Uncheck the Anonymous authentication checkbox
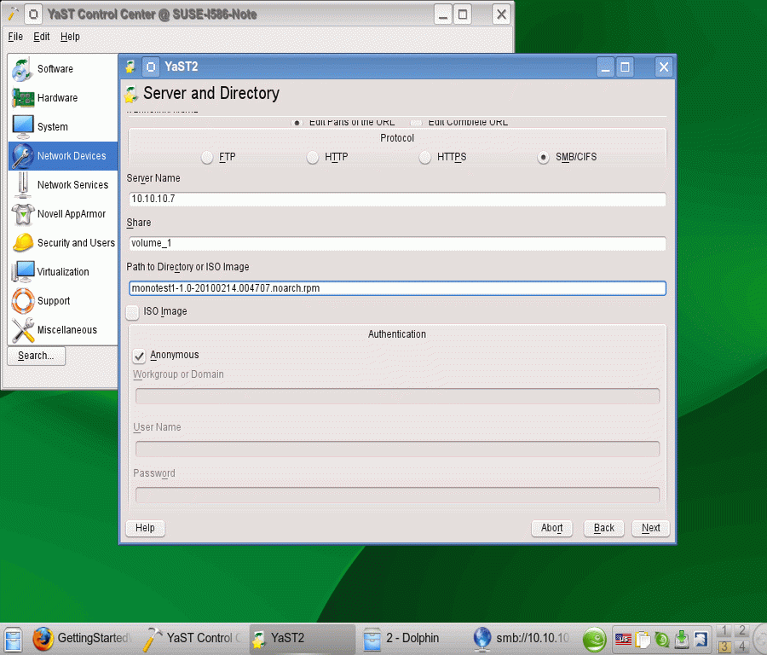Viewport: 767px width, 655px height. coord(140,356)
